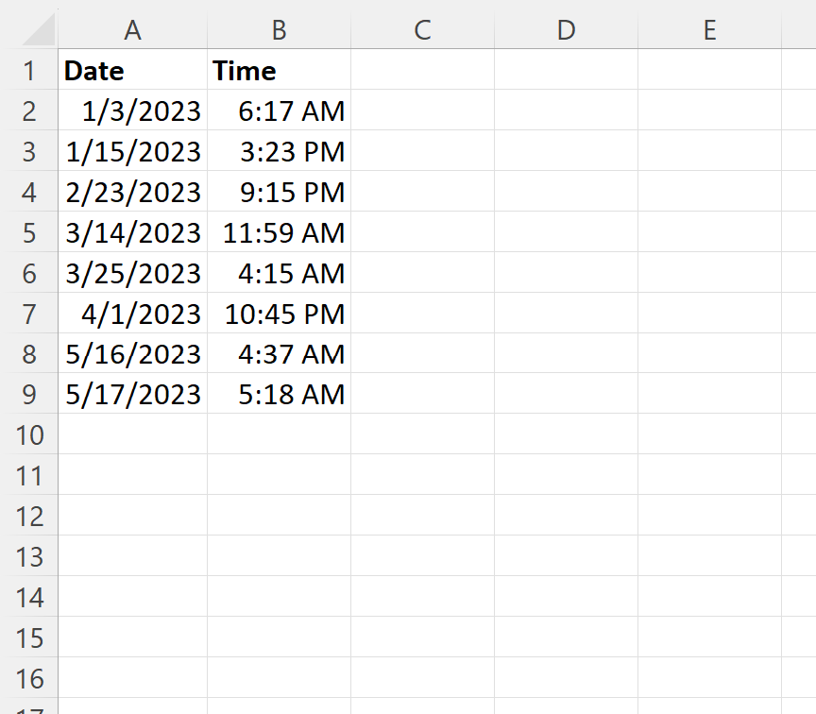Screen dimensions: 816x714
Task: Select the cell containing 1/3/2023
Action: click(x=132, y=110)
